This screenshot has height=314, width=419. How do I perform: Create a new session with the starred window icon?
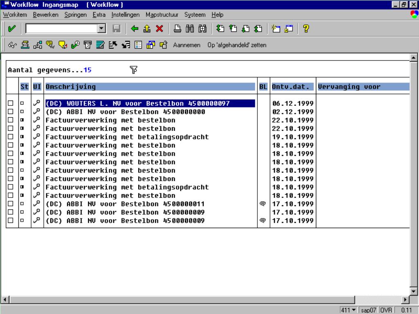pyautogui.click(x=276, y=29)
